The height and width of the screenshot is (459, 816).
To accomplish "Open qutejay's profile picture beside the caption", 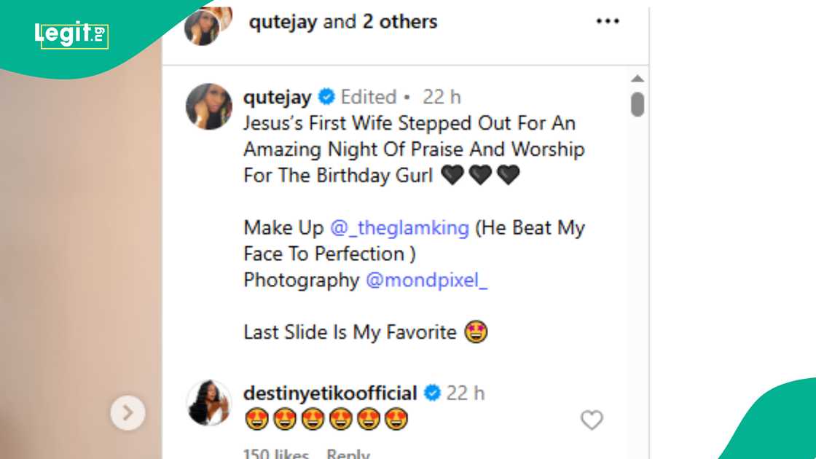I will [208, 106].
